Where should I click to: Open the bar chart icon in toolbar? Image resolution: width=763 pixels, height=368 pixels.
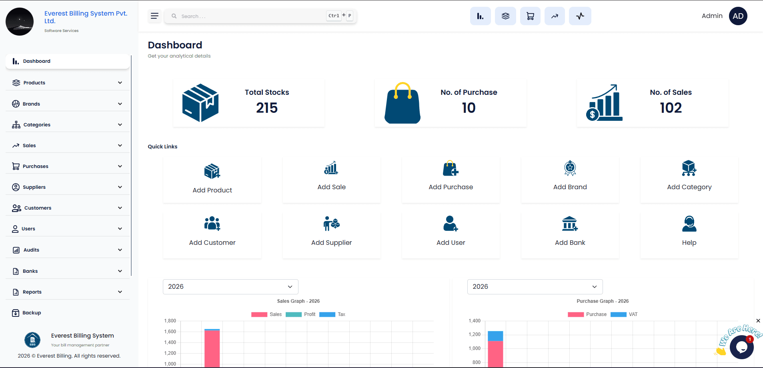pos(480,16)
